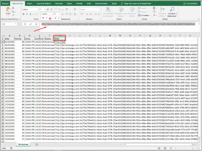Click the Increase decimal places icon
202x151 pixels.
click(95, 14)
